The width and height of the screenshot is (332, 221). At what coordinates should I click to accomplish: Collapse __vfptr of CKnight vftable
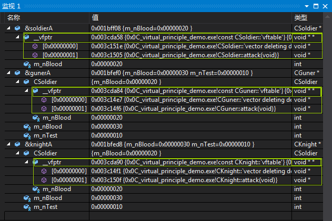[26, 162]
